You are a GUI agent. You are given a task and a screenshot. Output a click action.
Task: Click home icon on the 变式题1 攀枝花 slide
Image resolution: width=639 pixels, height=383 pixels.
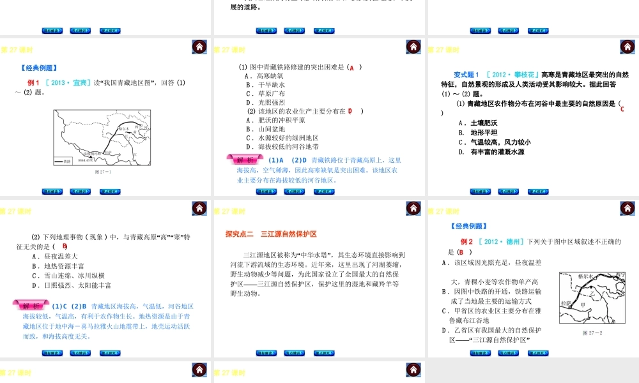click(627, 47)
